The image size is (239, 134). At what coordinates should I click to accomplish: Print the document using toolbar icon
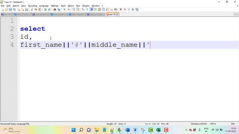point(27,9)
